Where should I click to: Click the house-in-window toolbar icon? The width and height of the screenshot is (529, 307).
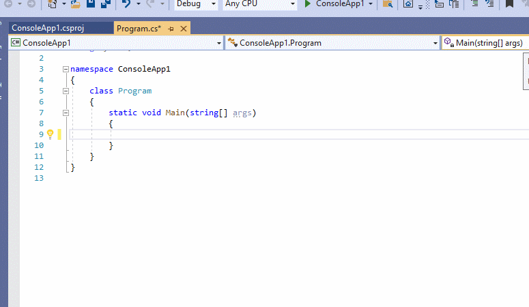click(x=408, y=3)
